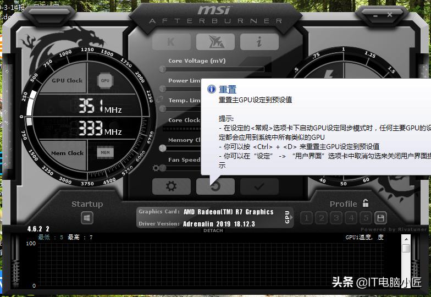Click the monitor graph scrollbar up arrow
The image size is (431, 297).
point(406,239)
